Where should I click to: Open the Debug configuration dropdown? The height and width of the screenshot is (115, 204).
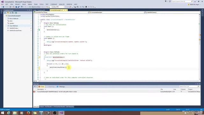pyautogui.click(x=49, y=7)
